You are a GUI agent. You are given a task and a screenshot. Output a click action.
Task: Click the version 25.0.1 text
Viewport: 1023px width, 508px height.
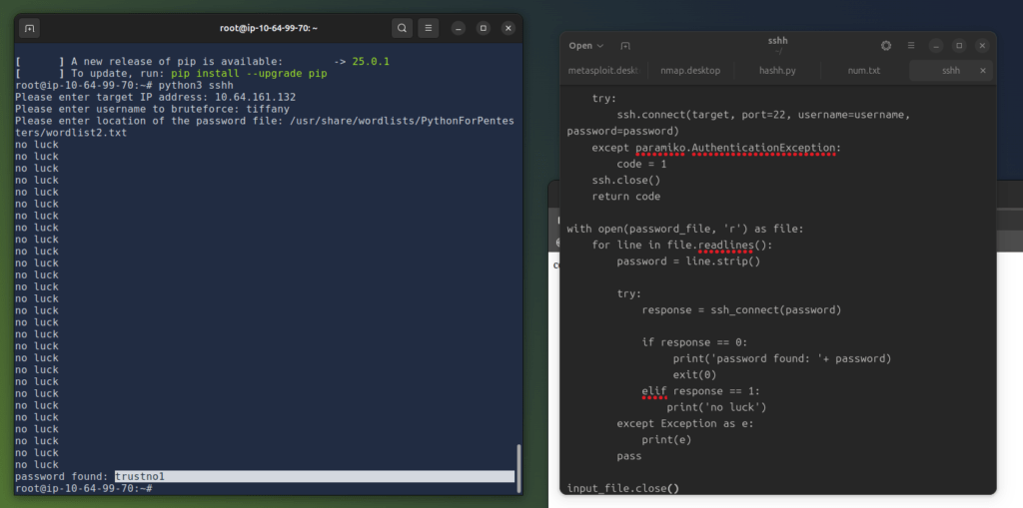(371, 62)
